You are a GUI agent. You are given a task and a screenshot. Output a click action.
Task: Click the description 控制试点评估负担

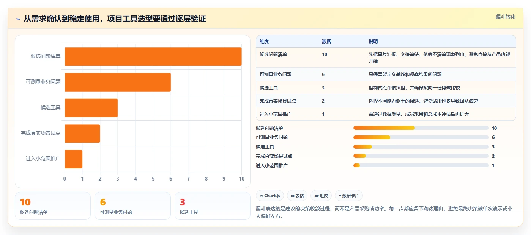[x=414, y=88]
